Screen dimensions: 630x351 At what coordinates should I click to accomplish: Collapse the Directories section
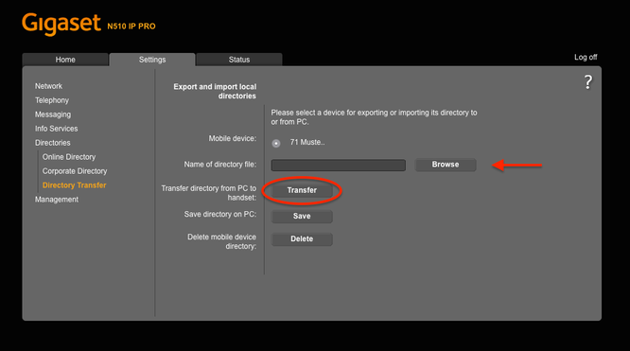[53, 143]
